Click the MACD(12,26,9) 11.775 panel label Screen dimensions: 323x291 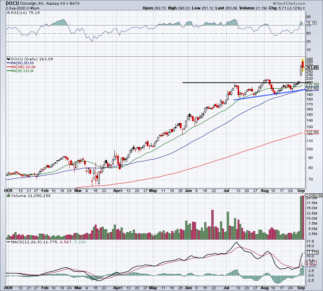(34, 242)
